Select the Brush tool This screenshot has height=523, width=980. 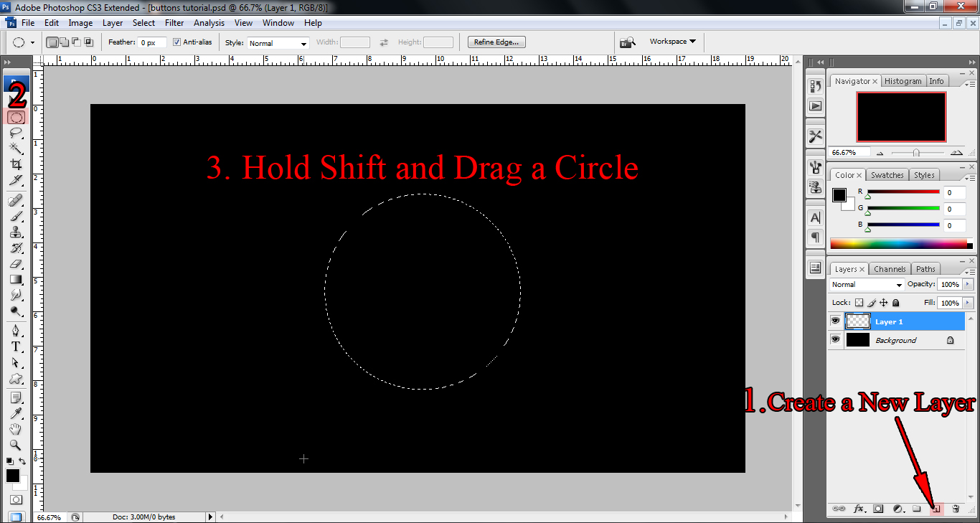16,216
